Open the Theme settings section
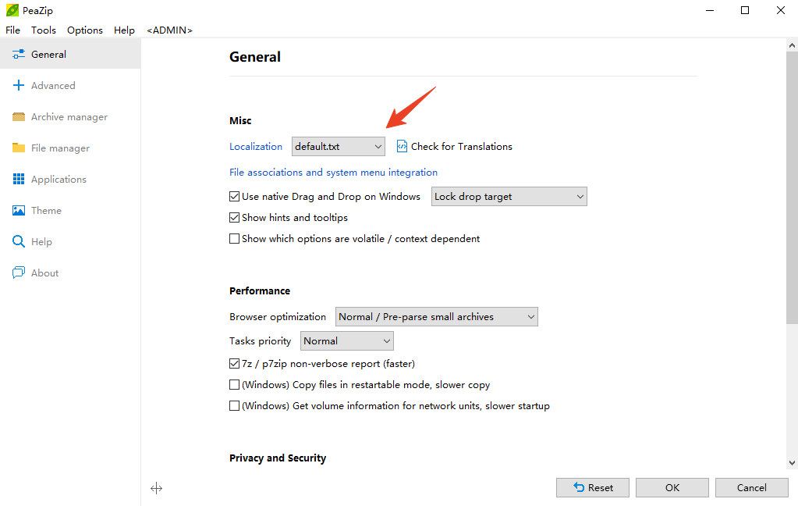This screenshot has width=798, height=506. click(46, 211)
